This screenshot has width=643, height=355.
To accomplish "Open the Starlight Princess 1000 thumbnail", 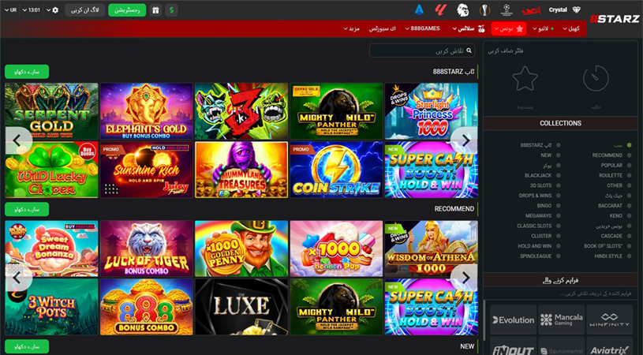I will click(x=432, y=111).
